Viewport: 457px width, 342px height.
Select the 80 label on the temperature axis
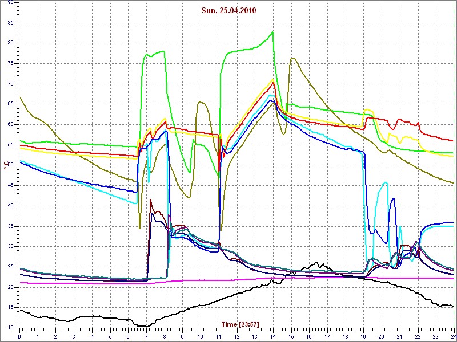point(10,43)
